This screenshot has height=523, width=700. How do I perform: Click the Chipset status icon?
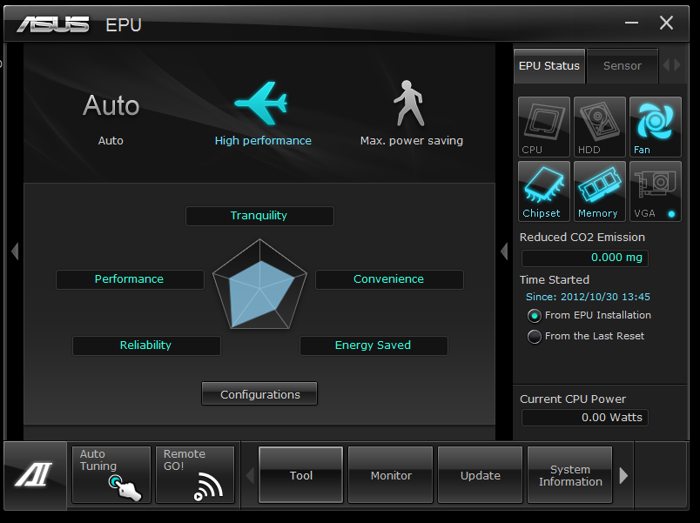pos(544,191)
